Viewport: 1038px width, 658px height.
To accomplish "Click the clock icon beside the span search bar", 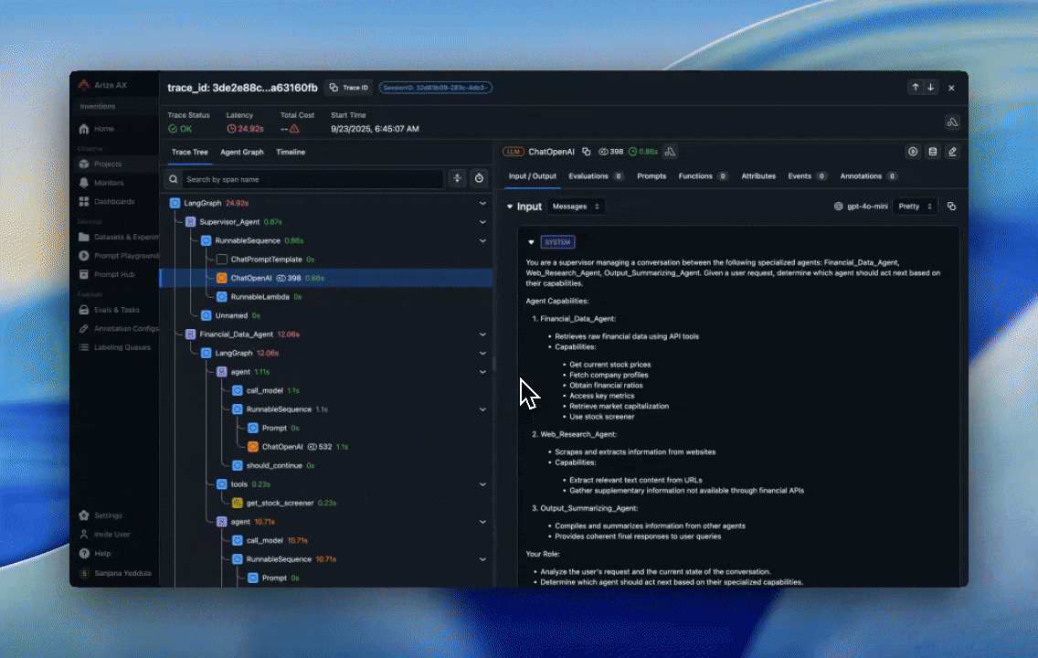I will pos(479,178).
